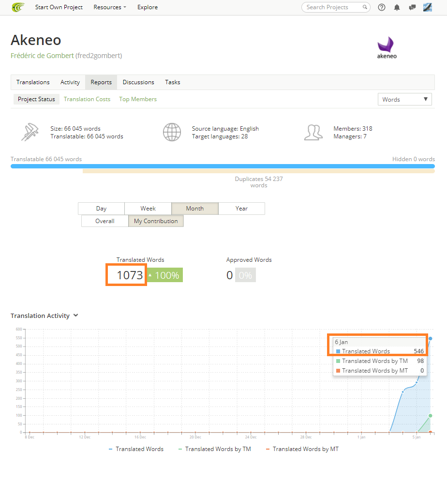The height and width of the screenshot is (482, 447).
Task: Open notifications bell icon
Action: pyautogui.click(x=397, y=7)
